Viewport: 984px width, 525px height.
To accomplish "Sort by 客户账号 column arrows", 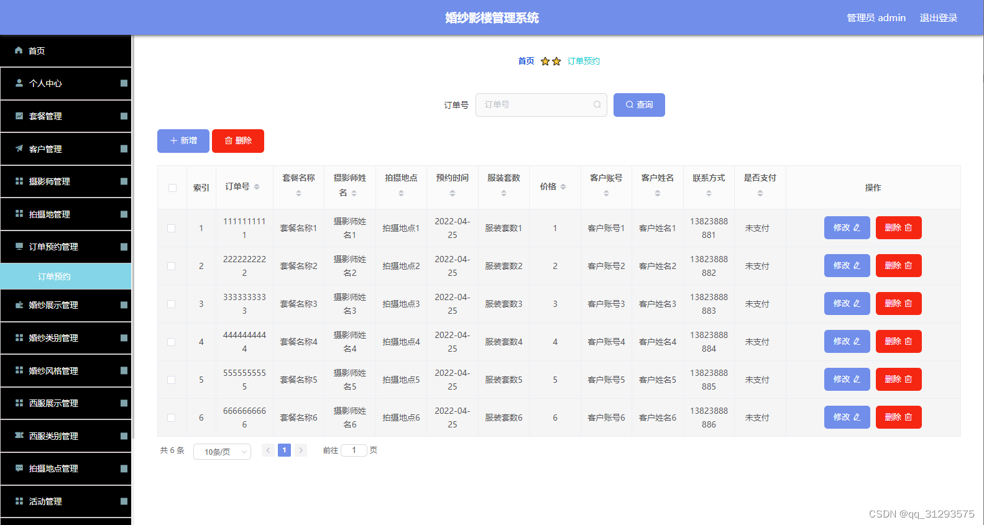I will [x=606, y=193].
